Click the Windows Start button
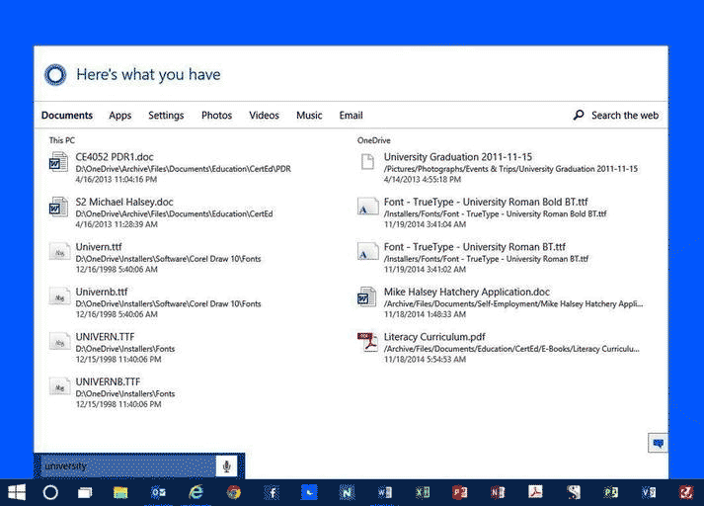 [x=17, y=491]
